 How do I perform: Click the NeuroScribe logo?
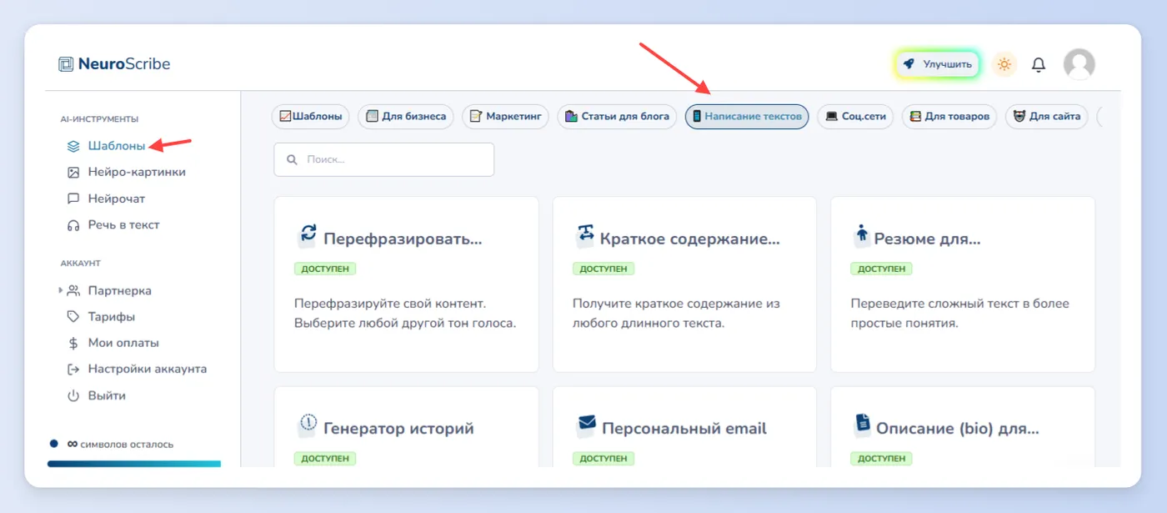point(115,64)
